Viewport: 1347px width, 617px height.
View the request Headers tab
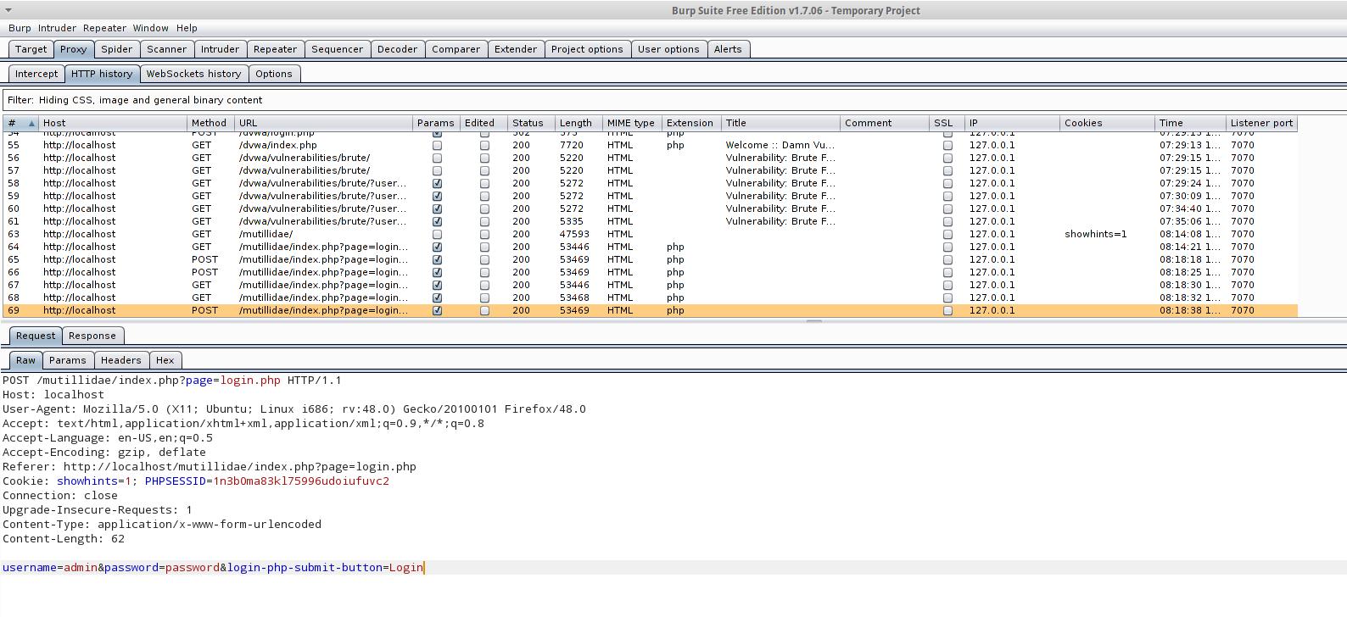(120, 360)
